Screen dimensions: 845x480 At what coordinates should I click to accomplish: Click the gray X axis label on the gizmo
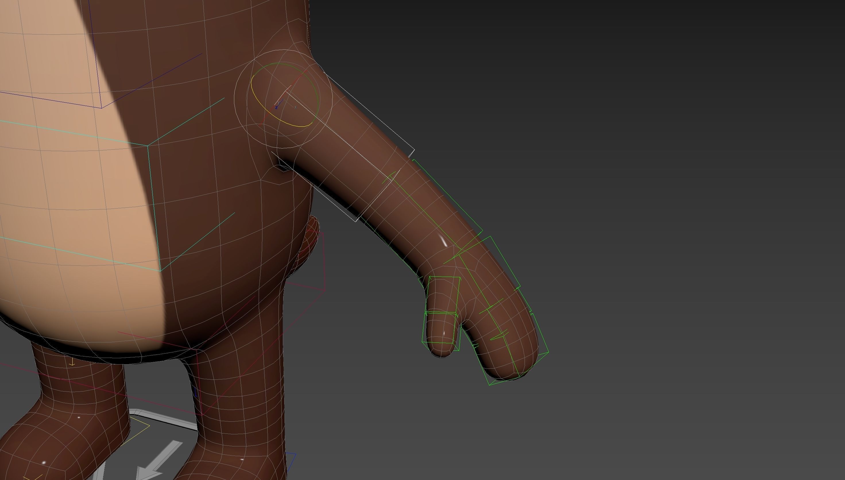tap(295, 107)
